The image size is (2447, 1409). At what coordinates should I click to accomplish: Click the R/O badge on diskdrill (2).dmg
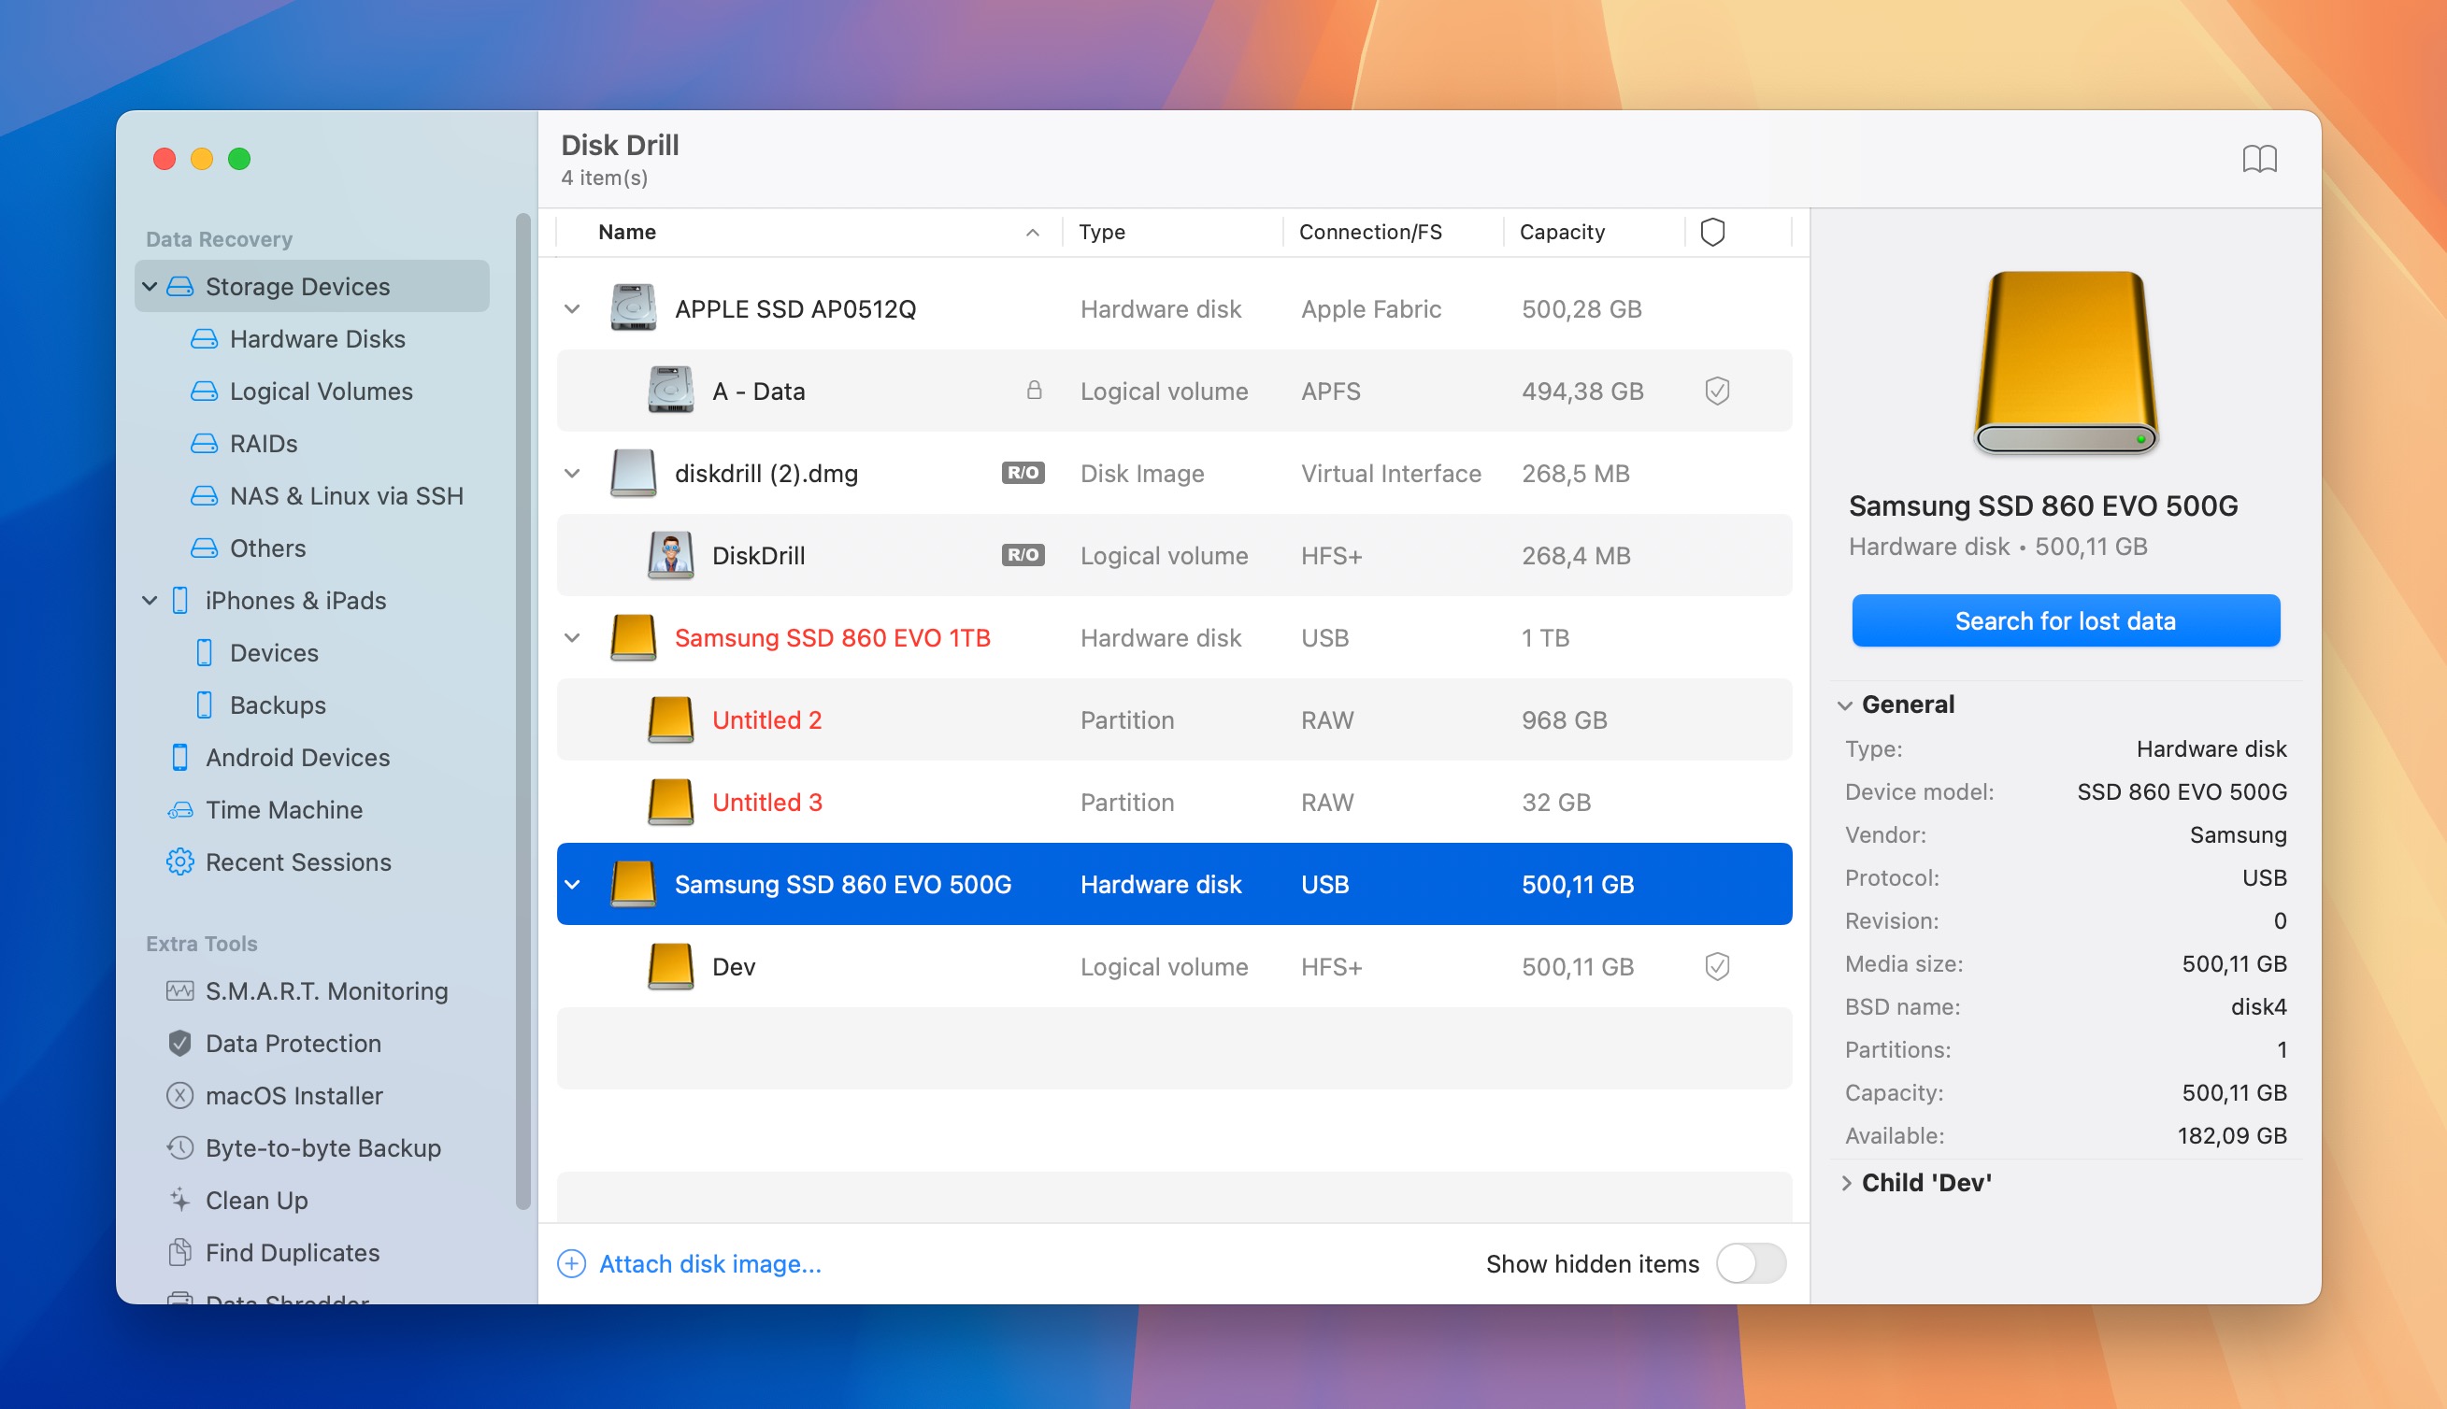click(x=1023, y=473)
